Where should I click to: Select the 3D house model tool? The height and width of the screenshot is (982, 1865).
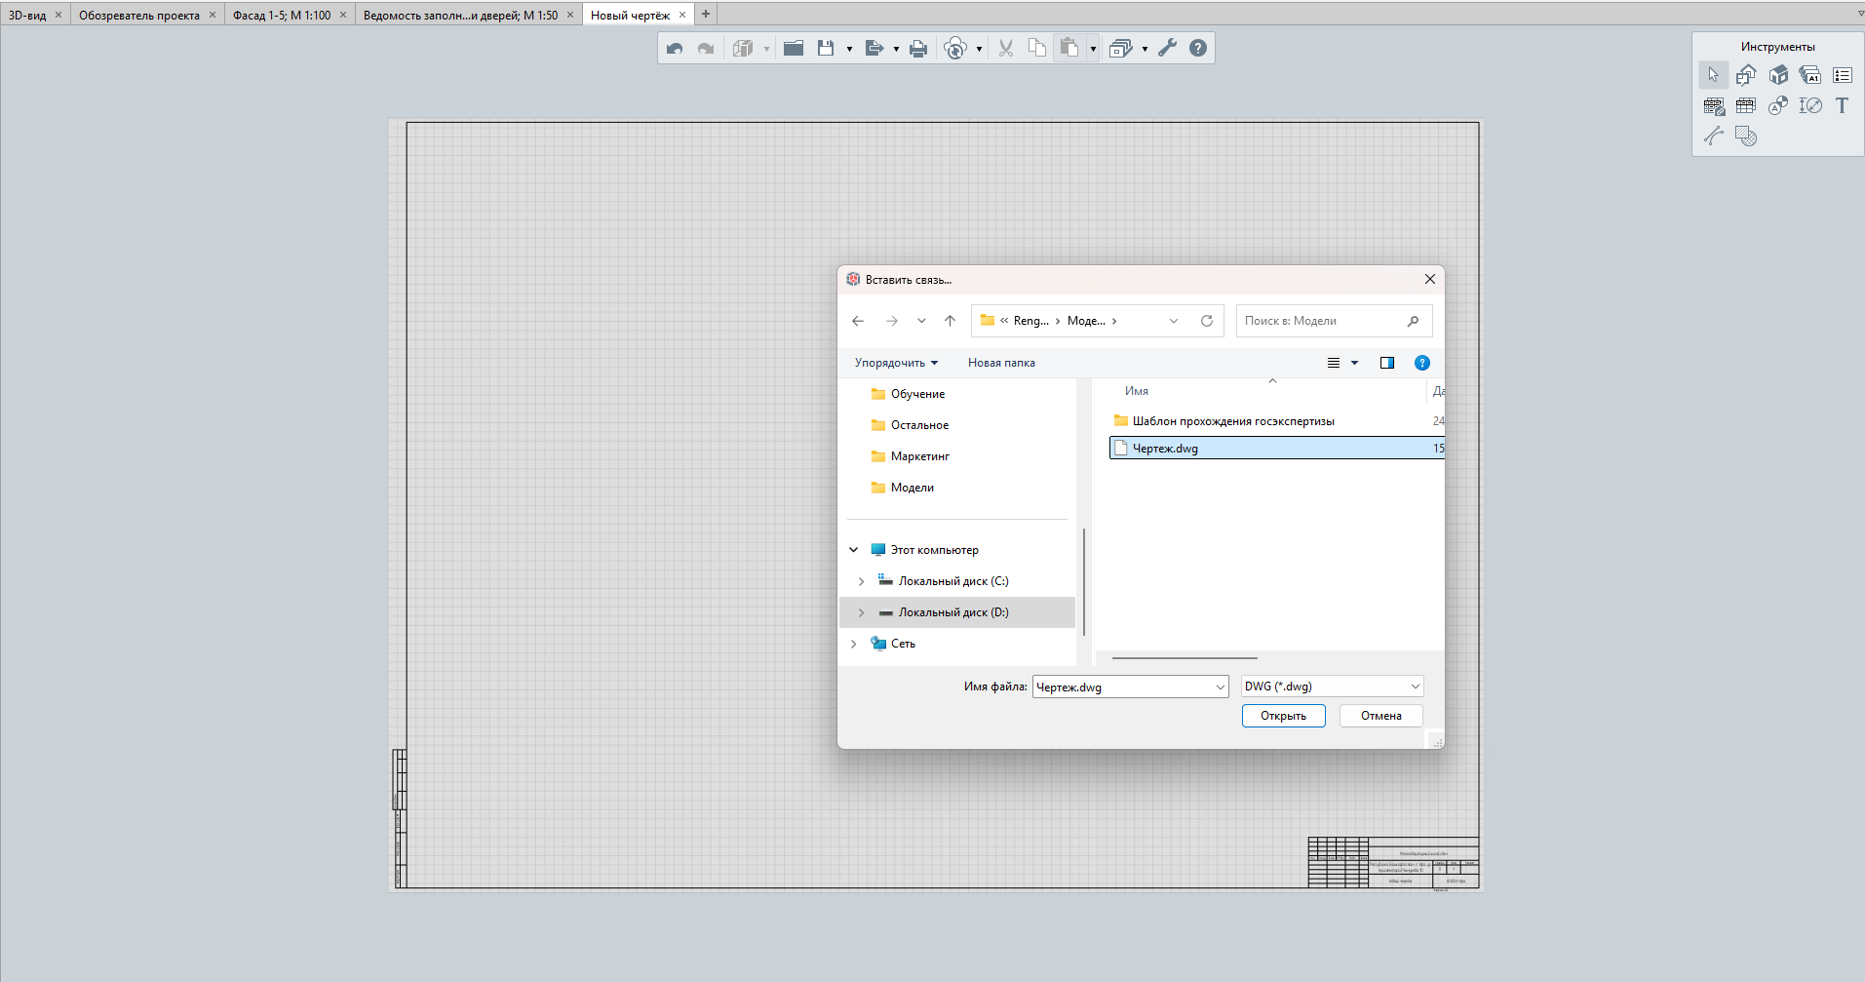pyautogui.click(x=1778, y=75)
